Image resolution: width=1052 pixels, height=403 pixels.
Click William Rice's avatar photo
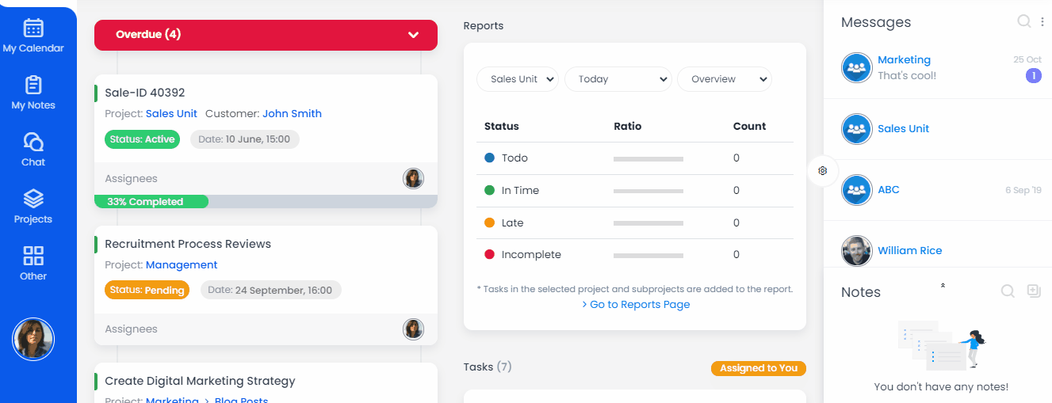click(856, 251)
